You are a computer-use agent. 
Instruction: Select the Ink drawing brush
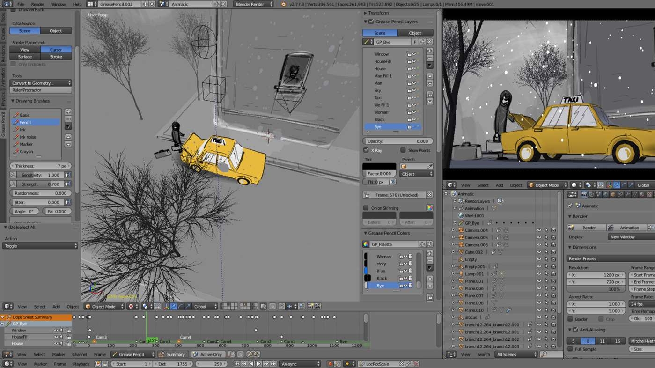tap(22, 130)
